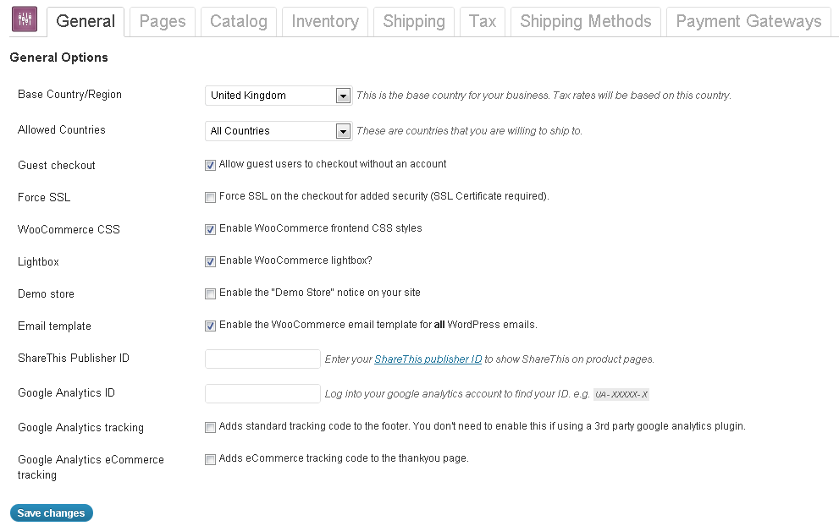Image resolution: width=839 pixels, height=526 pixels.
Task: Click the 'WooCommerce CSS' row label
Action: tap(69, 230)
